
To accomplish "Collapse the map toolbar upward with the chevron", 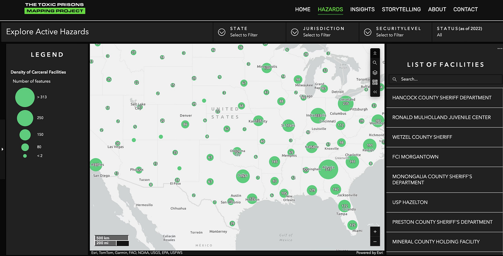I will 375,53.
